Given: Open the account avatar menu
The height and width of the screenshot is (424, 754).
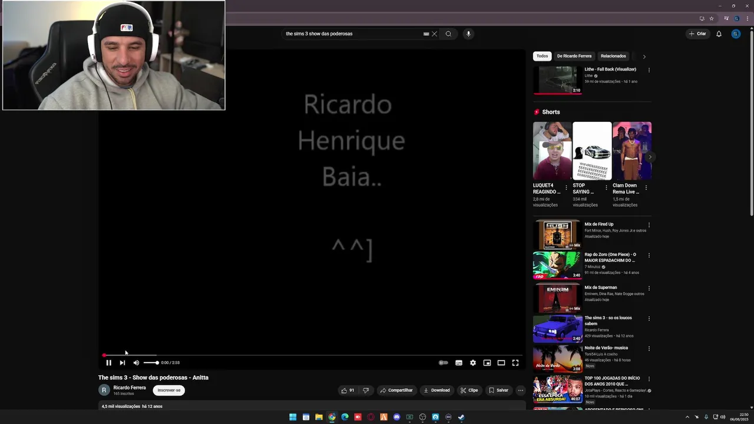Looking at the screenshot, I should (735, 34).
